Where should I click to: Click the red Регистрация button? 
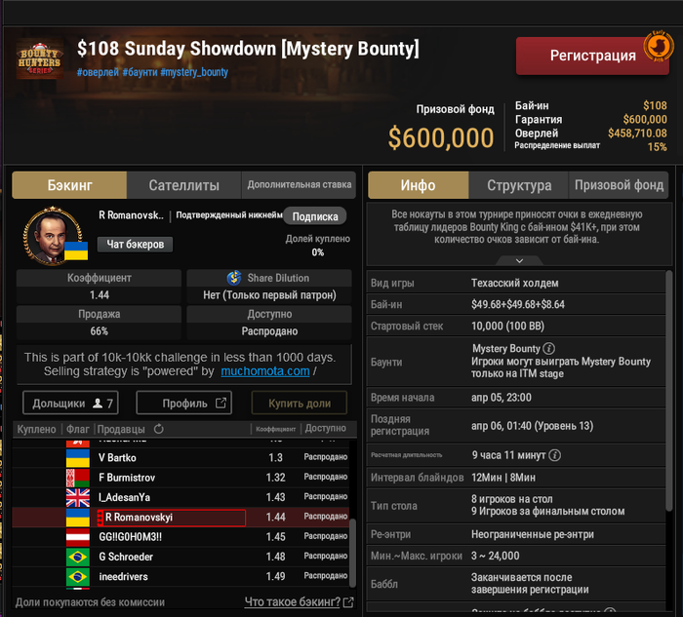click(592, 56)
